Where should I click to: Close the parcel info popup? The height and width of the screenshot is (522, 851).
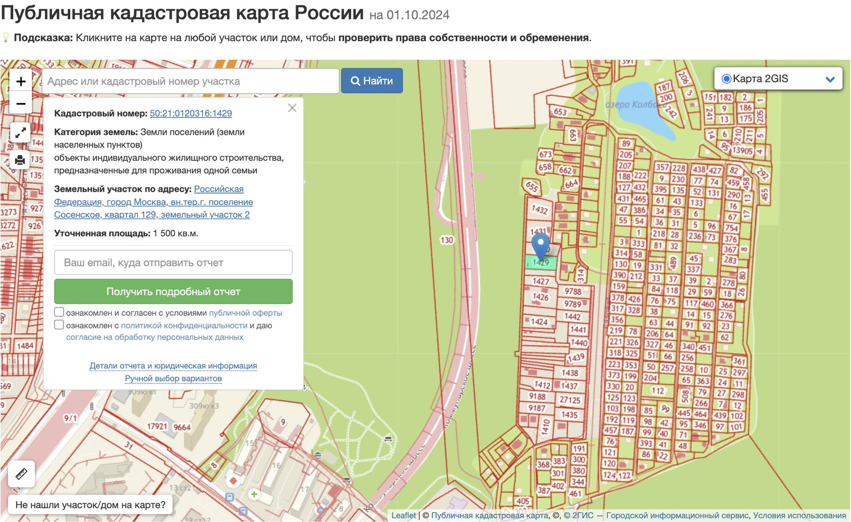pyautogui.click(x=292, y=108)
